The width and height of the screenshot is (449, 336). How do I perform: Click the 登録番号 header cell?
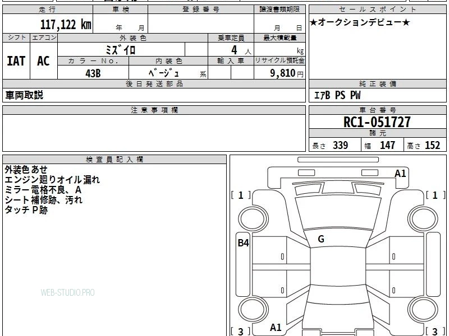click(201, 10)
